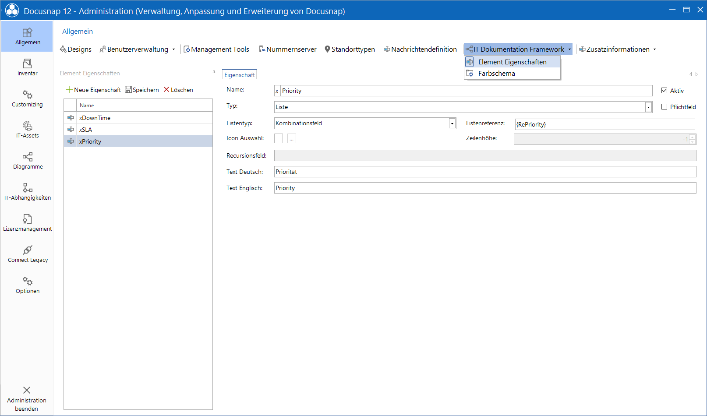Open the Typ dropdown list
The width and height of the screenshot is (707, 416).
tap(648, 107)
